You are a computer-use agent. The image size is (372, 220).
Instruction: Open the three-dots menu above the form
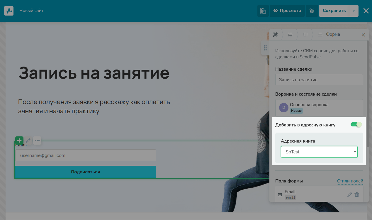37,141
